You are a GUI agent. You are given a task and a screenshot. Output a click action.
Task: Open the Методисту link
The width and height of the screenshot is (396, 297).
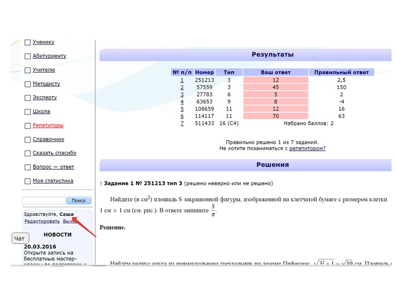point(47,84)
